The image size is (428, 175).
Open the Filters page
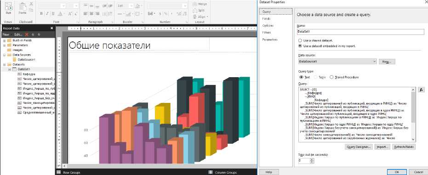(267, 33)
